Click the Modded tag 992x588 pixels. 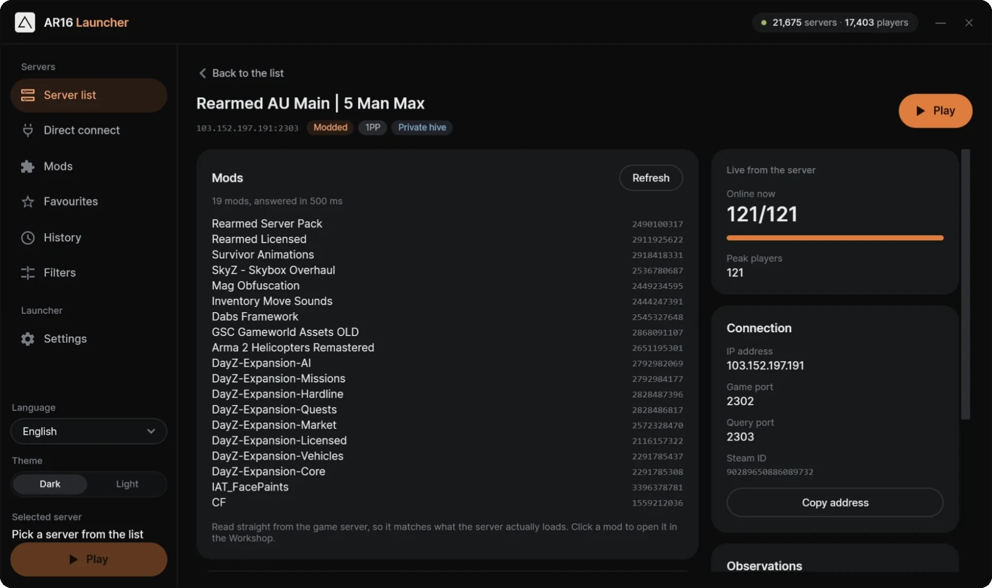[330, 127]
